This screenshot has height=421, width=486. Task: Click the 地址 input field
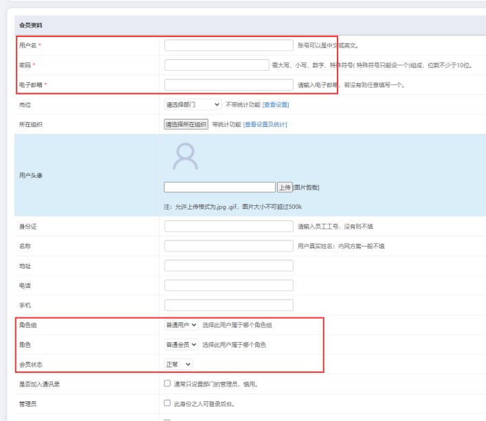[229, 266]
